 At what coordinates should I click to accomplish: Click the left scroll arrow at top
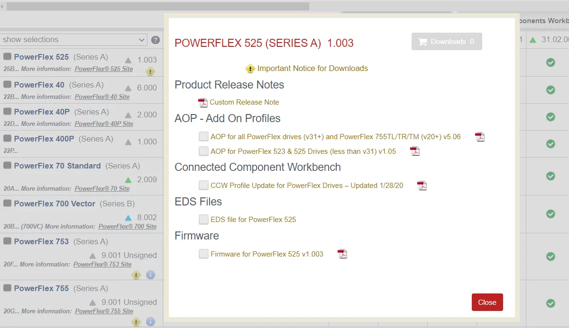click(2, 6)
